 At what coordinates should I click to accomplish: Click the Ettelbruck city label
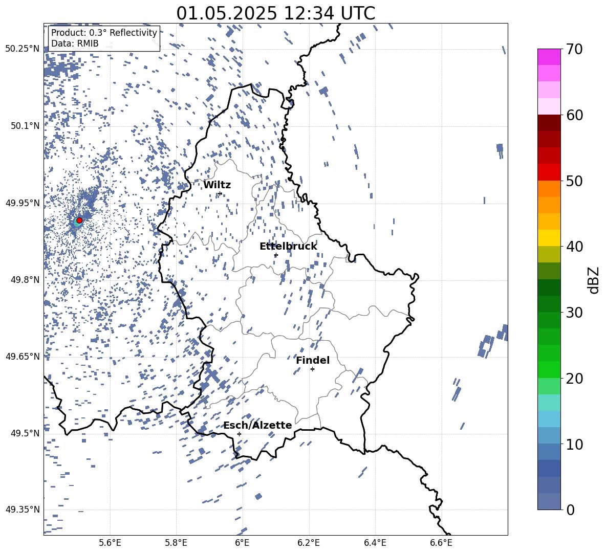tap(288, 246)
